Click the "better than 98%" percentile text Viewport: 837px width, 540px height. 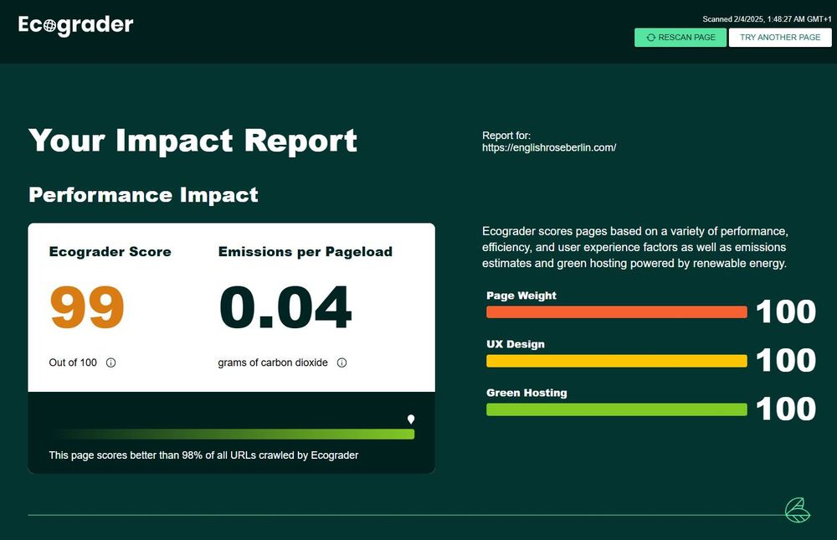click(x=203, y=455)
